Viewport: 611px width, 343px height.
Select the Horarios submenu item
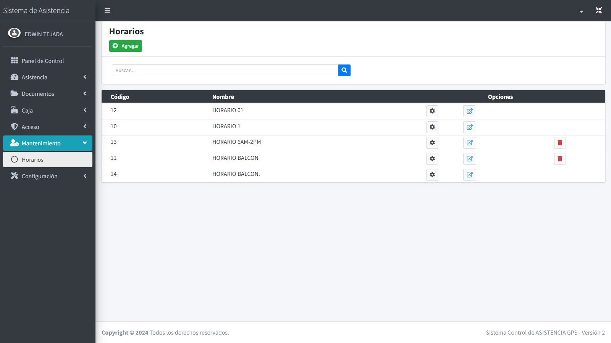point(48,160)
